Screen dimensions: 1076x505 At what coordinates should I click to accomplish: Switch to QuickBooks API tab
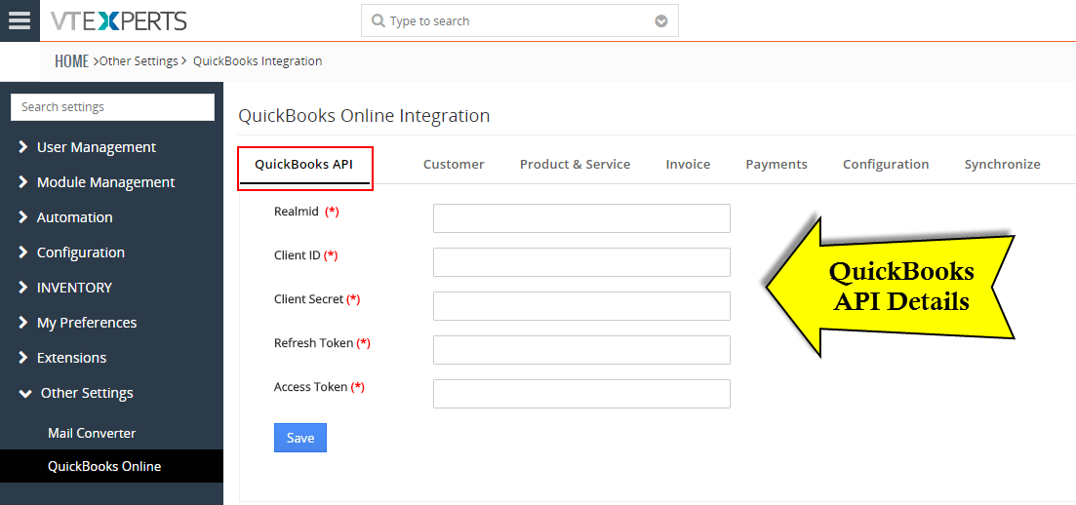(304, 165)
